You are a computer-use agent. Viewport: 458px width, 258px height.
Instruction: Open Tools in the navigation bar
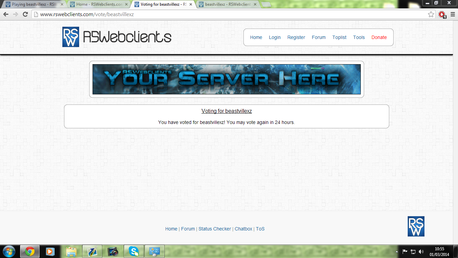coord(359,37)
